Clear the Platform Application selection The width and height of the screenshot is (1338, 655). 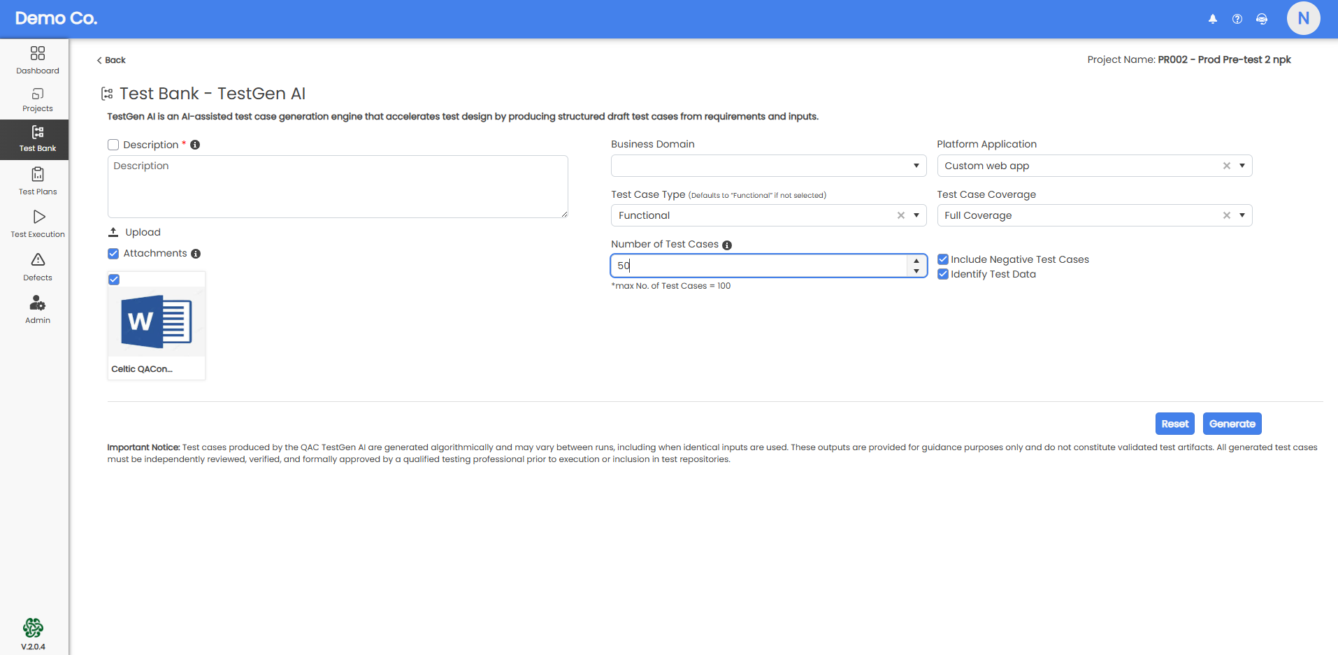(1226, 166)
